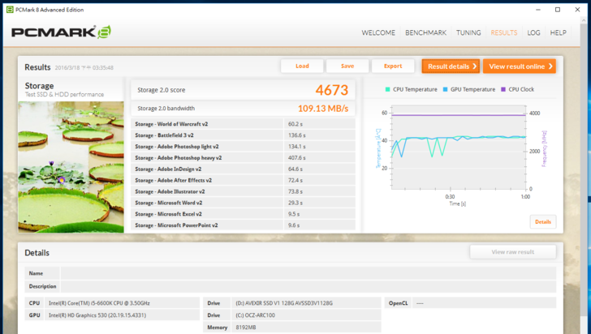Click the Storage test lily pad thumbnail
Viewport: 591px width, 334px height.
[71, 167]
